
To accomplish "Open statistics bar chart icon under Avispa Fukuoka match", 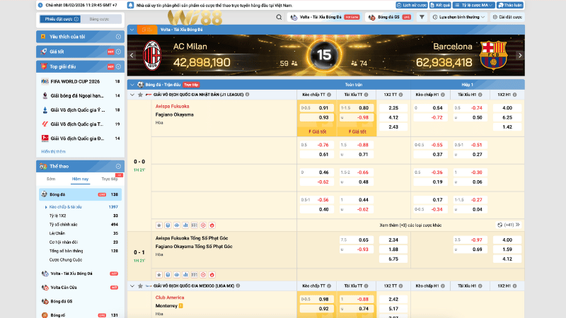I will click(x=185, y=225).
